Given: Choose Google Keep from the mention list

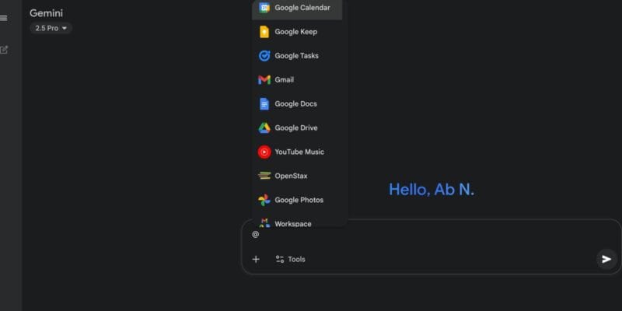Looking at the screenshot, I should click(x=296, y=32).
